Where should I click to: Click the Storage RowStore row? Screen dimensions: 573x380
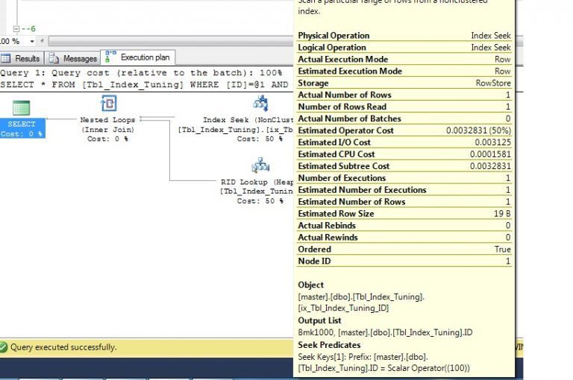(x=404, y=83)
